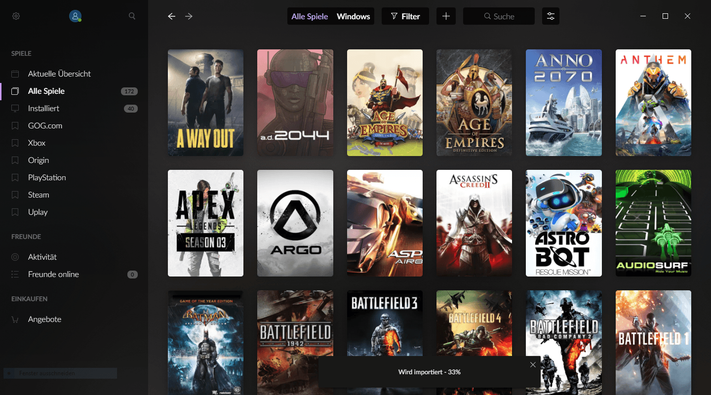The height and width of the screenshot is (395, 711).
Task: Open the user profile avatar
Action: [x=75, y=16]
